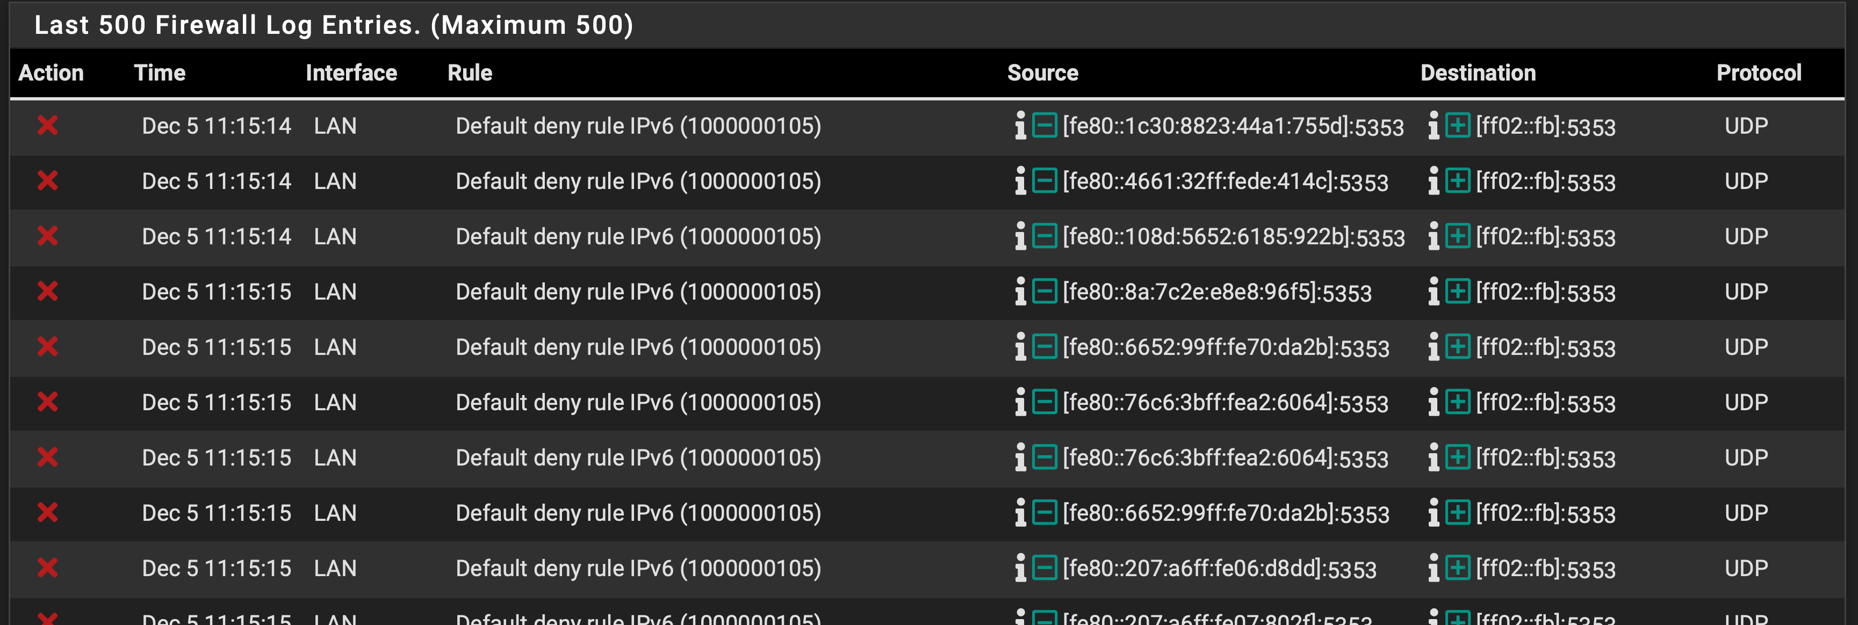Select source address [fe80::207:a6ff:fe06:d8dd]:5353

click(1220, 569)
